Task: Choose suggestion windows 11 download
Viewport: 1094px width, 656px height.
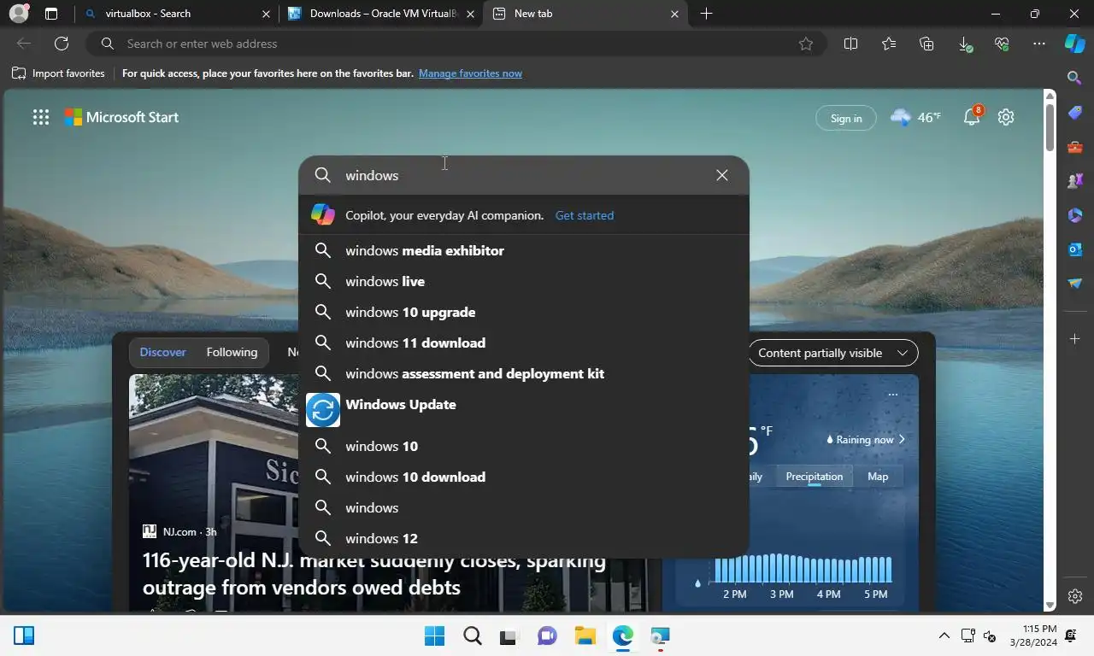Action: pyautogui.click(x=523, y=343)
